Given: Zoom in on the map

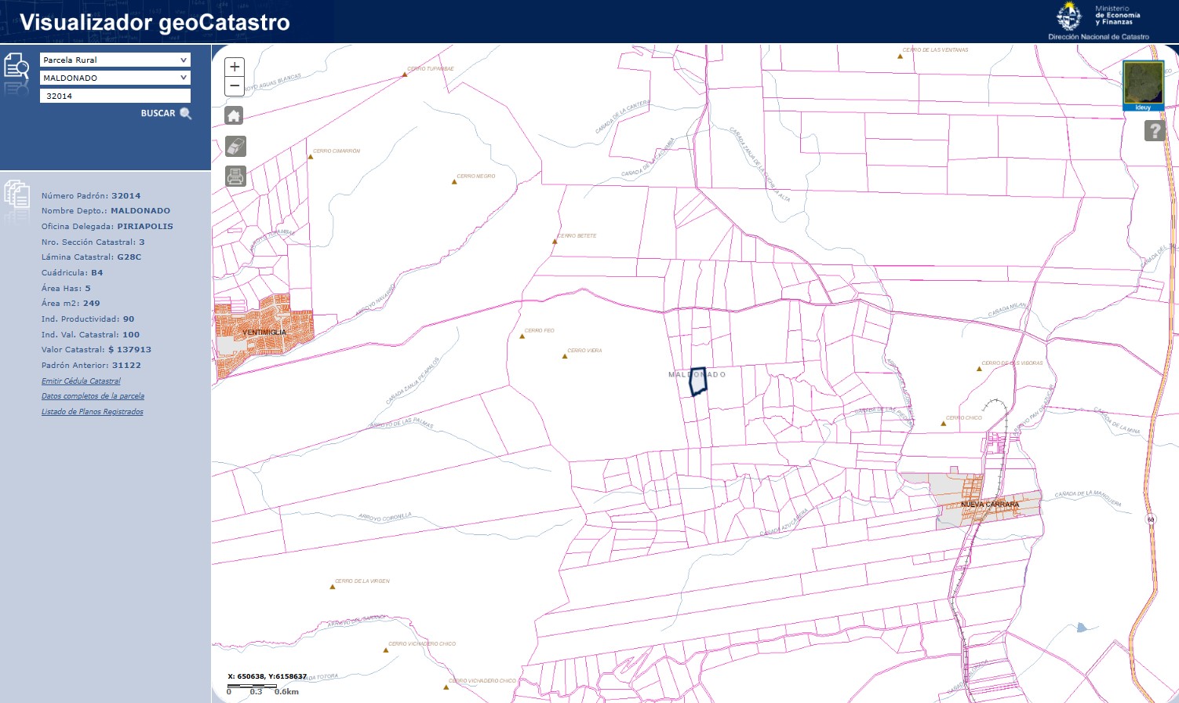Looking at the screenshot, I should [x=235, y=67].
